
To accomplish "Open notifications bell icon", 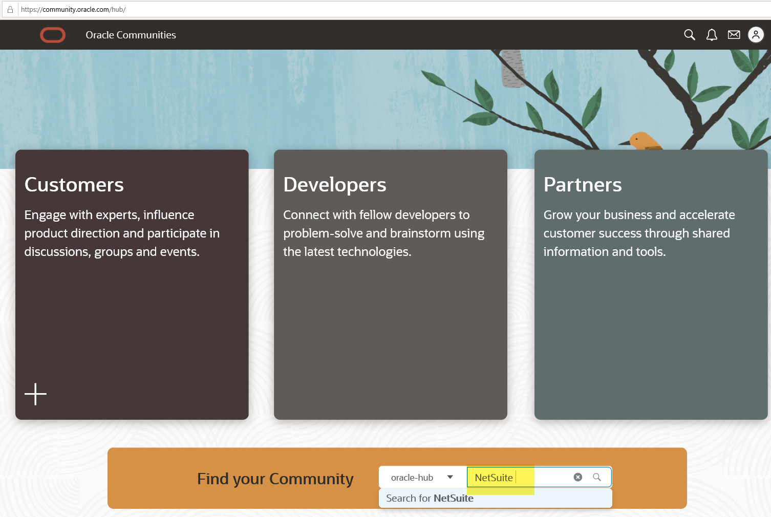I will click(712, 35).
